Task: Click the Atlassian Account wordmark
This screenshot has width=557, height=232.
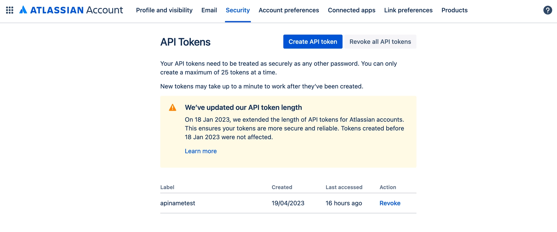Action: click(x=76, y=10)
